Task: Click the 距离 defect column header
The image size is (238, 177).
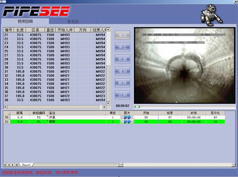Action: 20,113
